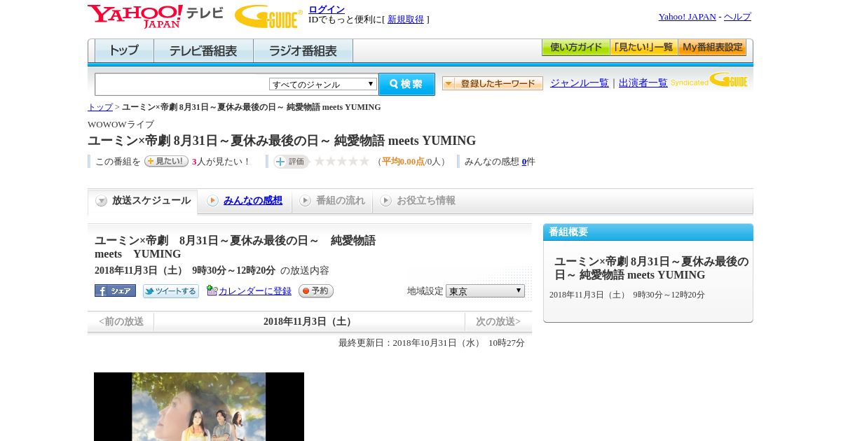Click the 予約 recording button

316,291
